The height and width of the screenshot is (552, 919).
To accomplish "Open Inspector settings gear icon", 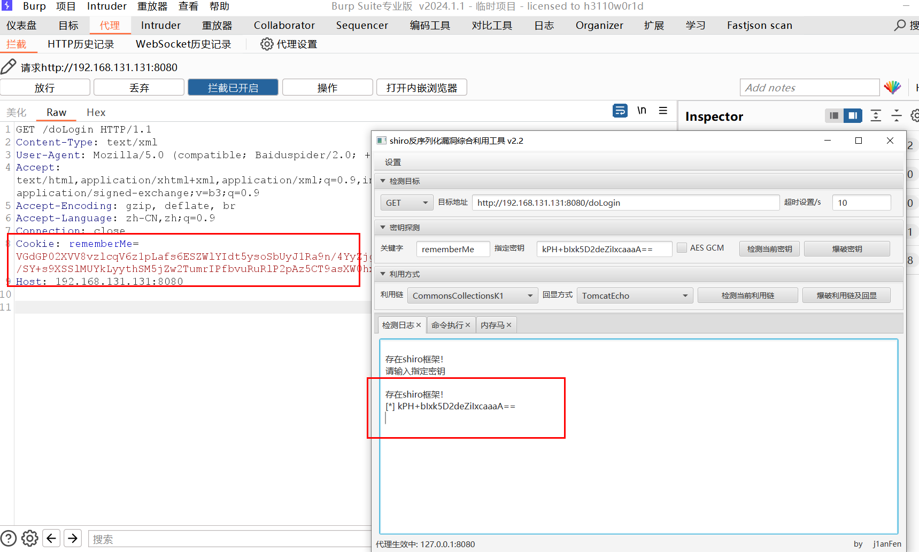I will pyautogui.click(x=915, y=115).
